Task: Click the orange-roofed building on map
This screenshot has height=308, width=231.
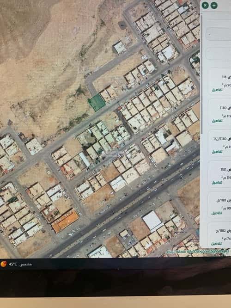Action: click(x=65, y=221)
